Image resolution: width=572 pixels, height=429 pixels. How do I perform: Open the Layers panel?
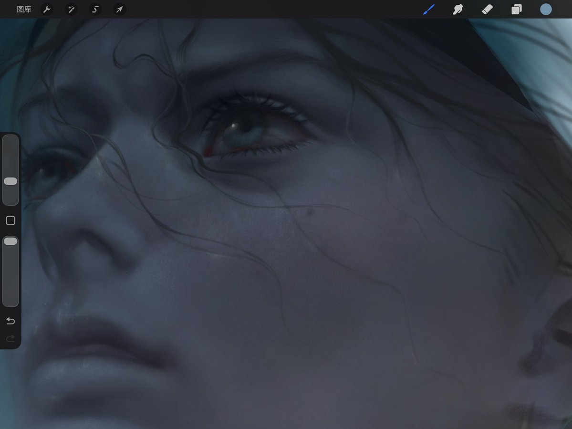tap(517, 10)
